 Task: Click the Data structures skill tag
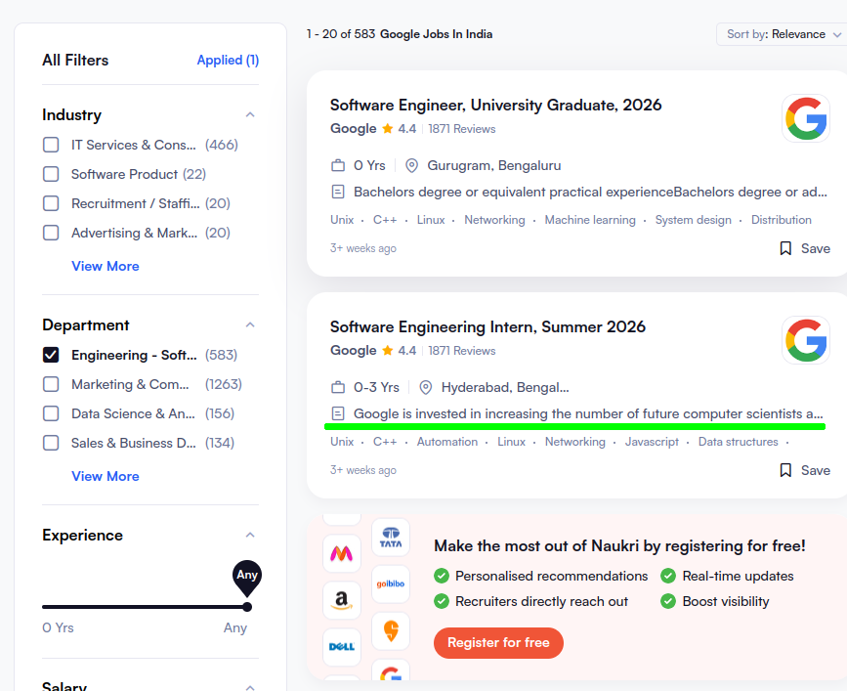(738, 442)
